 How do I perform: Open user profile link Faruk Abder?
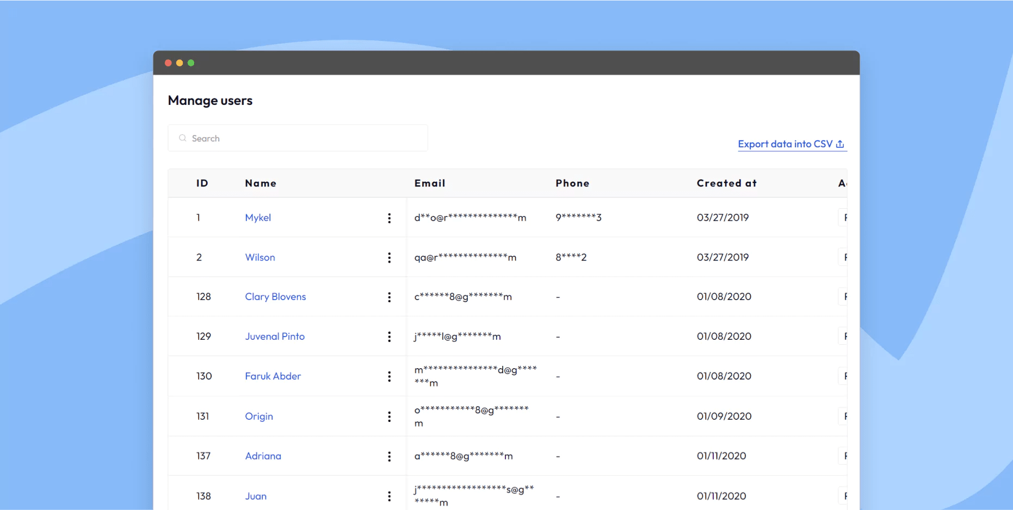tap(273, 376)
